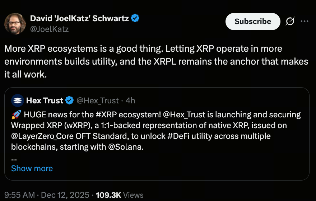Click the @Hex_Trust mention in quote text
Screen dimensions: 316x201
tap(184, 115)
